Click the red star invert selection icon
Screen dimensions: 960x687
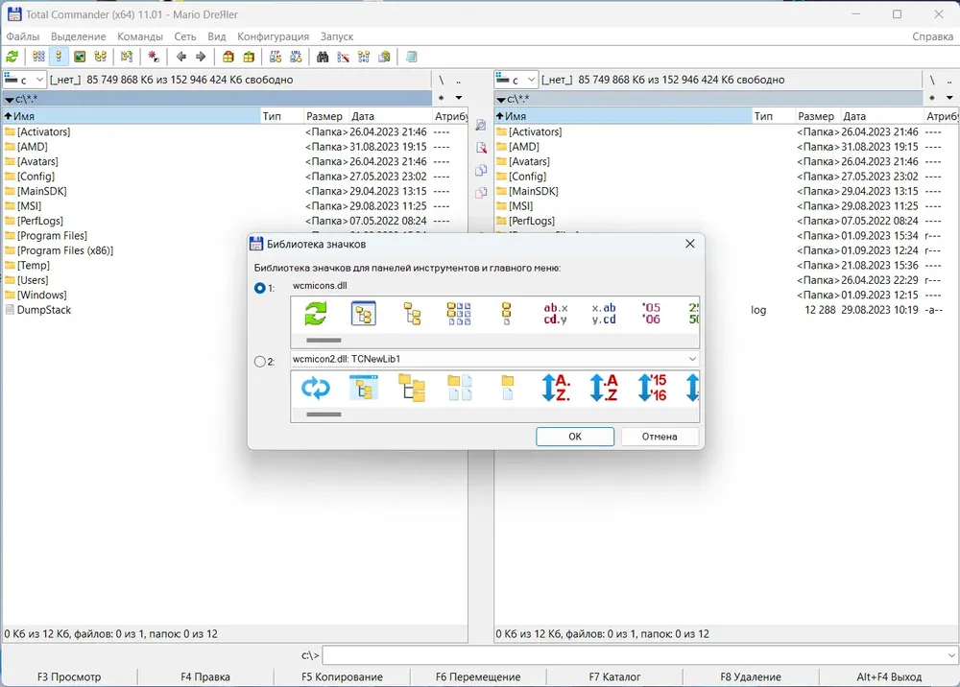click(x=154, y=57)
